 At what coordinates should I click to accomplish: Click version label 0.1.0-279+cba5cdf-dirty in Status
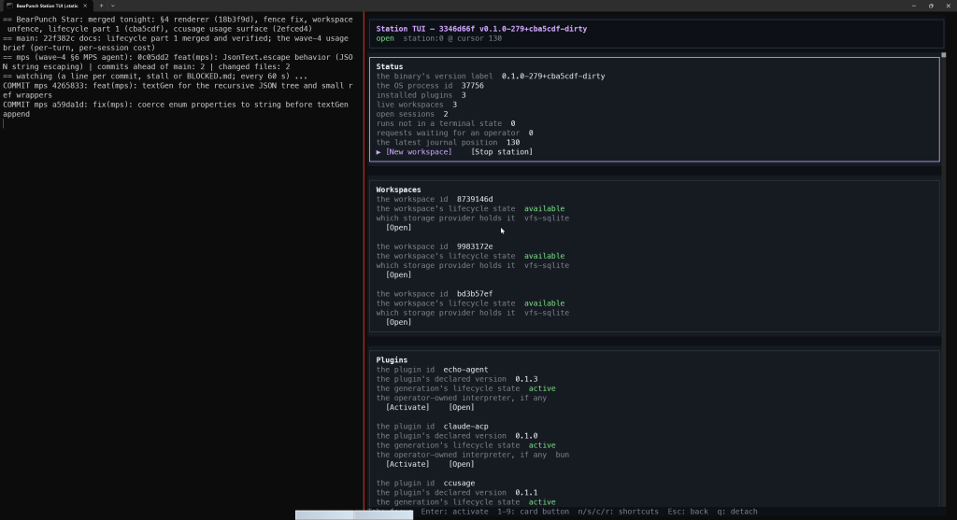[553, 77]
